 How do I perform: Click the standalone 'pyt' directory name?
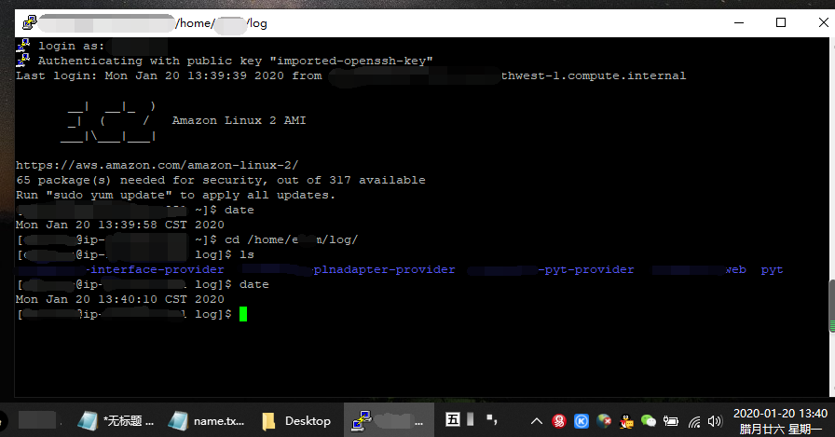click(772, 270)
